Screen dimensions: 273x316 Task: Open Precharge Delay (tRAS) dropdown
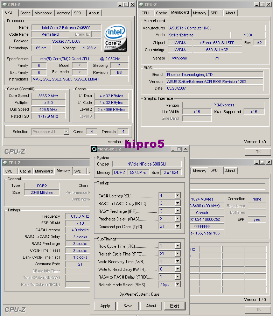[x=177, y=218]
